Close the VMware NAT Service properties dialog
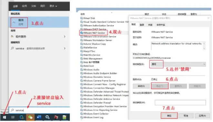This screenshot has height=122, width=213. point(208,18)
